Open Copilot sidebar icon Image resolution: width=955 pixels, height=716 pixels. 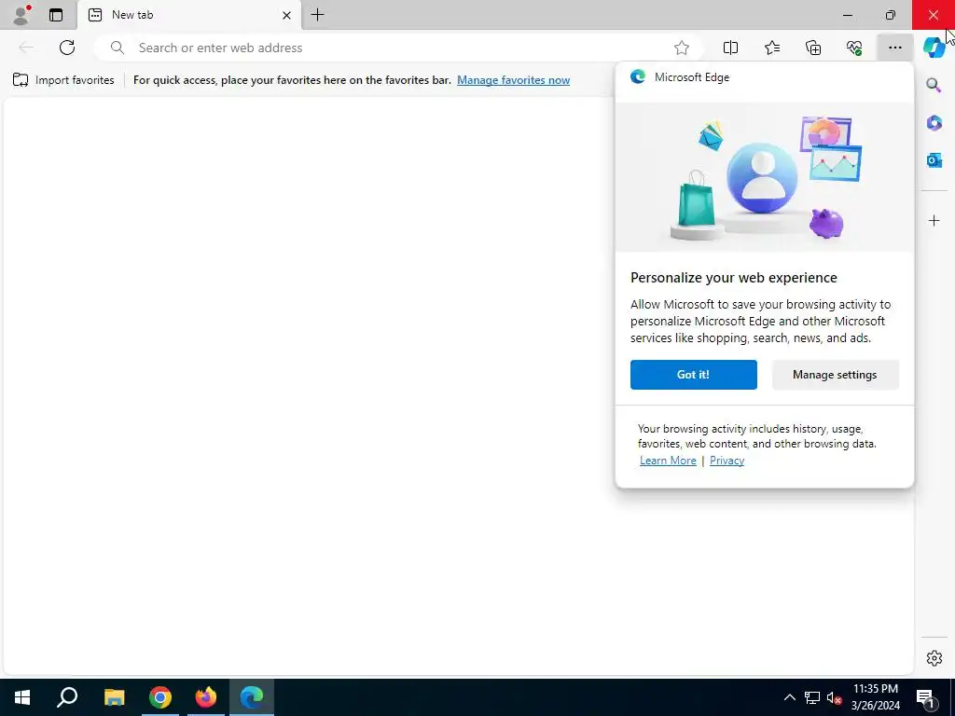pyautogui.click(x=934, y=48)
